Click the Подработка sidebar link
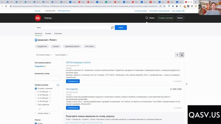Screen dimensions: 221x124 tap(40, 66)
